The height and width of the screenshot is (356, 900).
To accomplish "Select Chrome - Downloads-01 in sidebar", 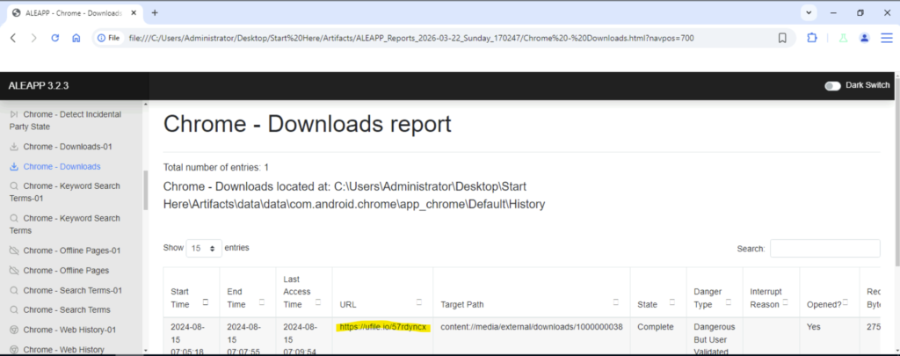I will tap(68, 146).
